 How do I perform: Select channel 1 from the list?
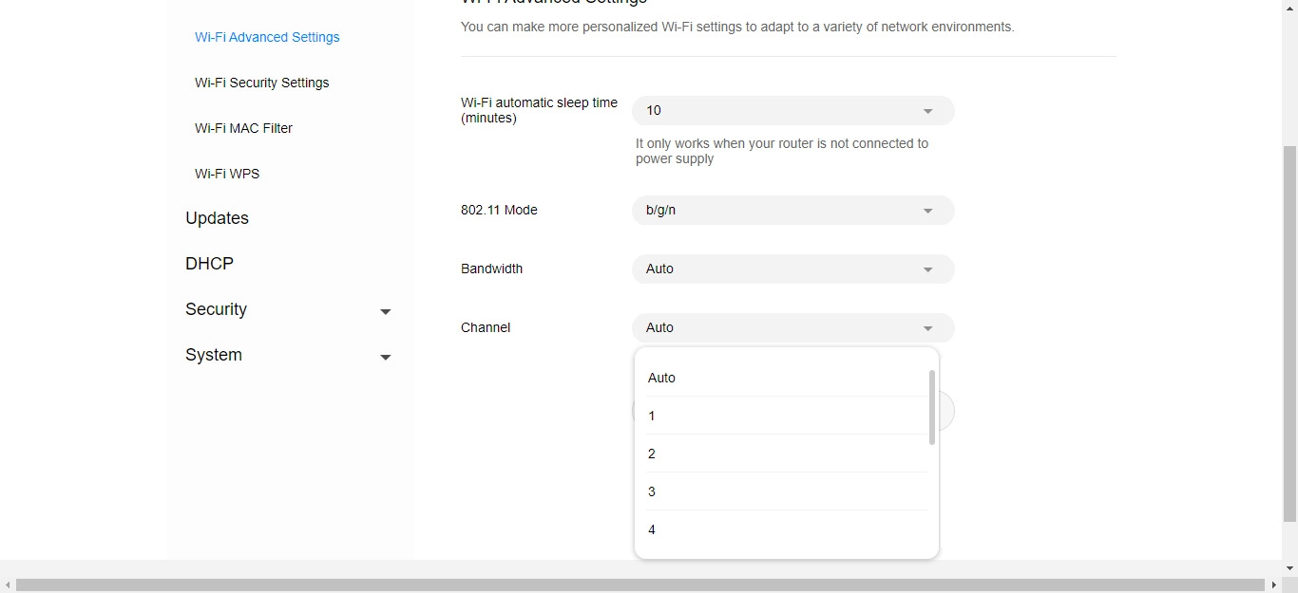pos(652,416)
